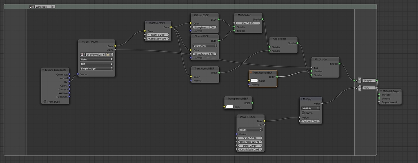Click Value 0.001 field in Multiply node
This screenshot has height=163, width=418.
[311, 121]
